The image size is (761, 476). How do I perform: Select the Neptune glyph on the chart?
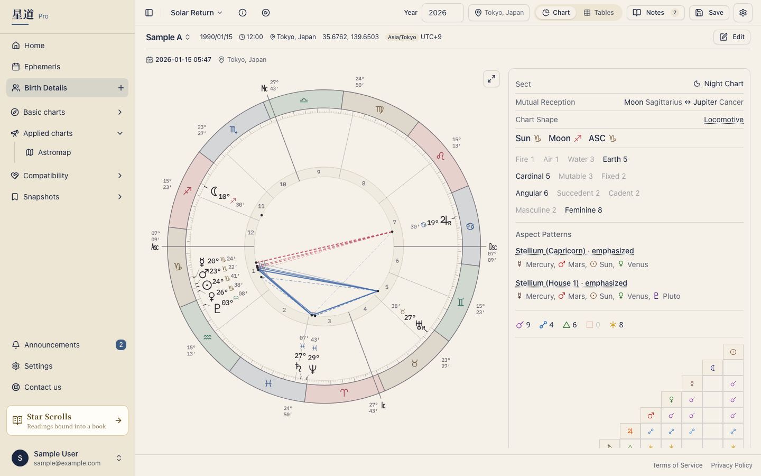312,369
